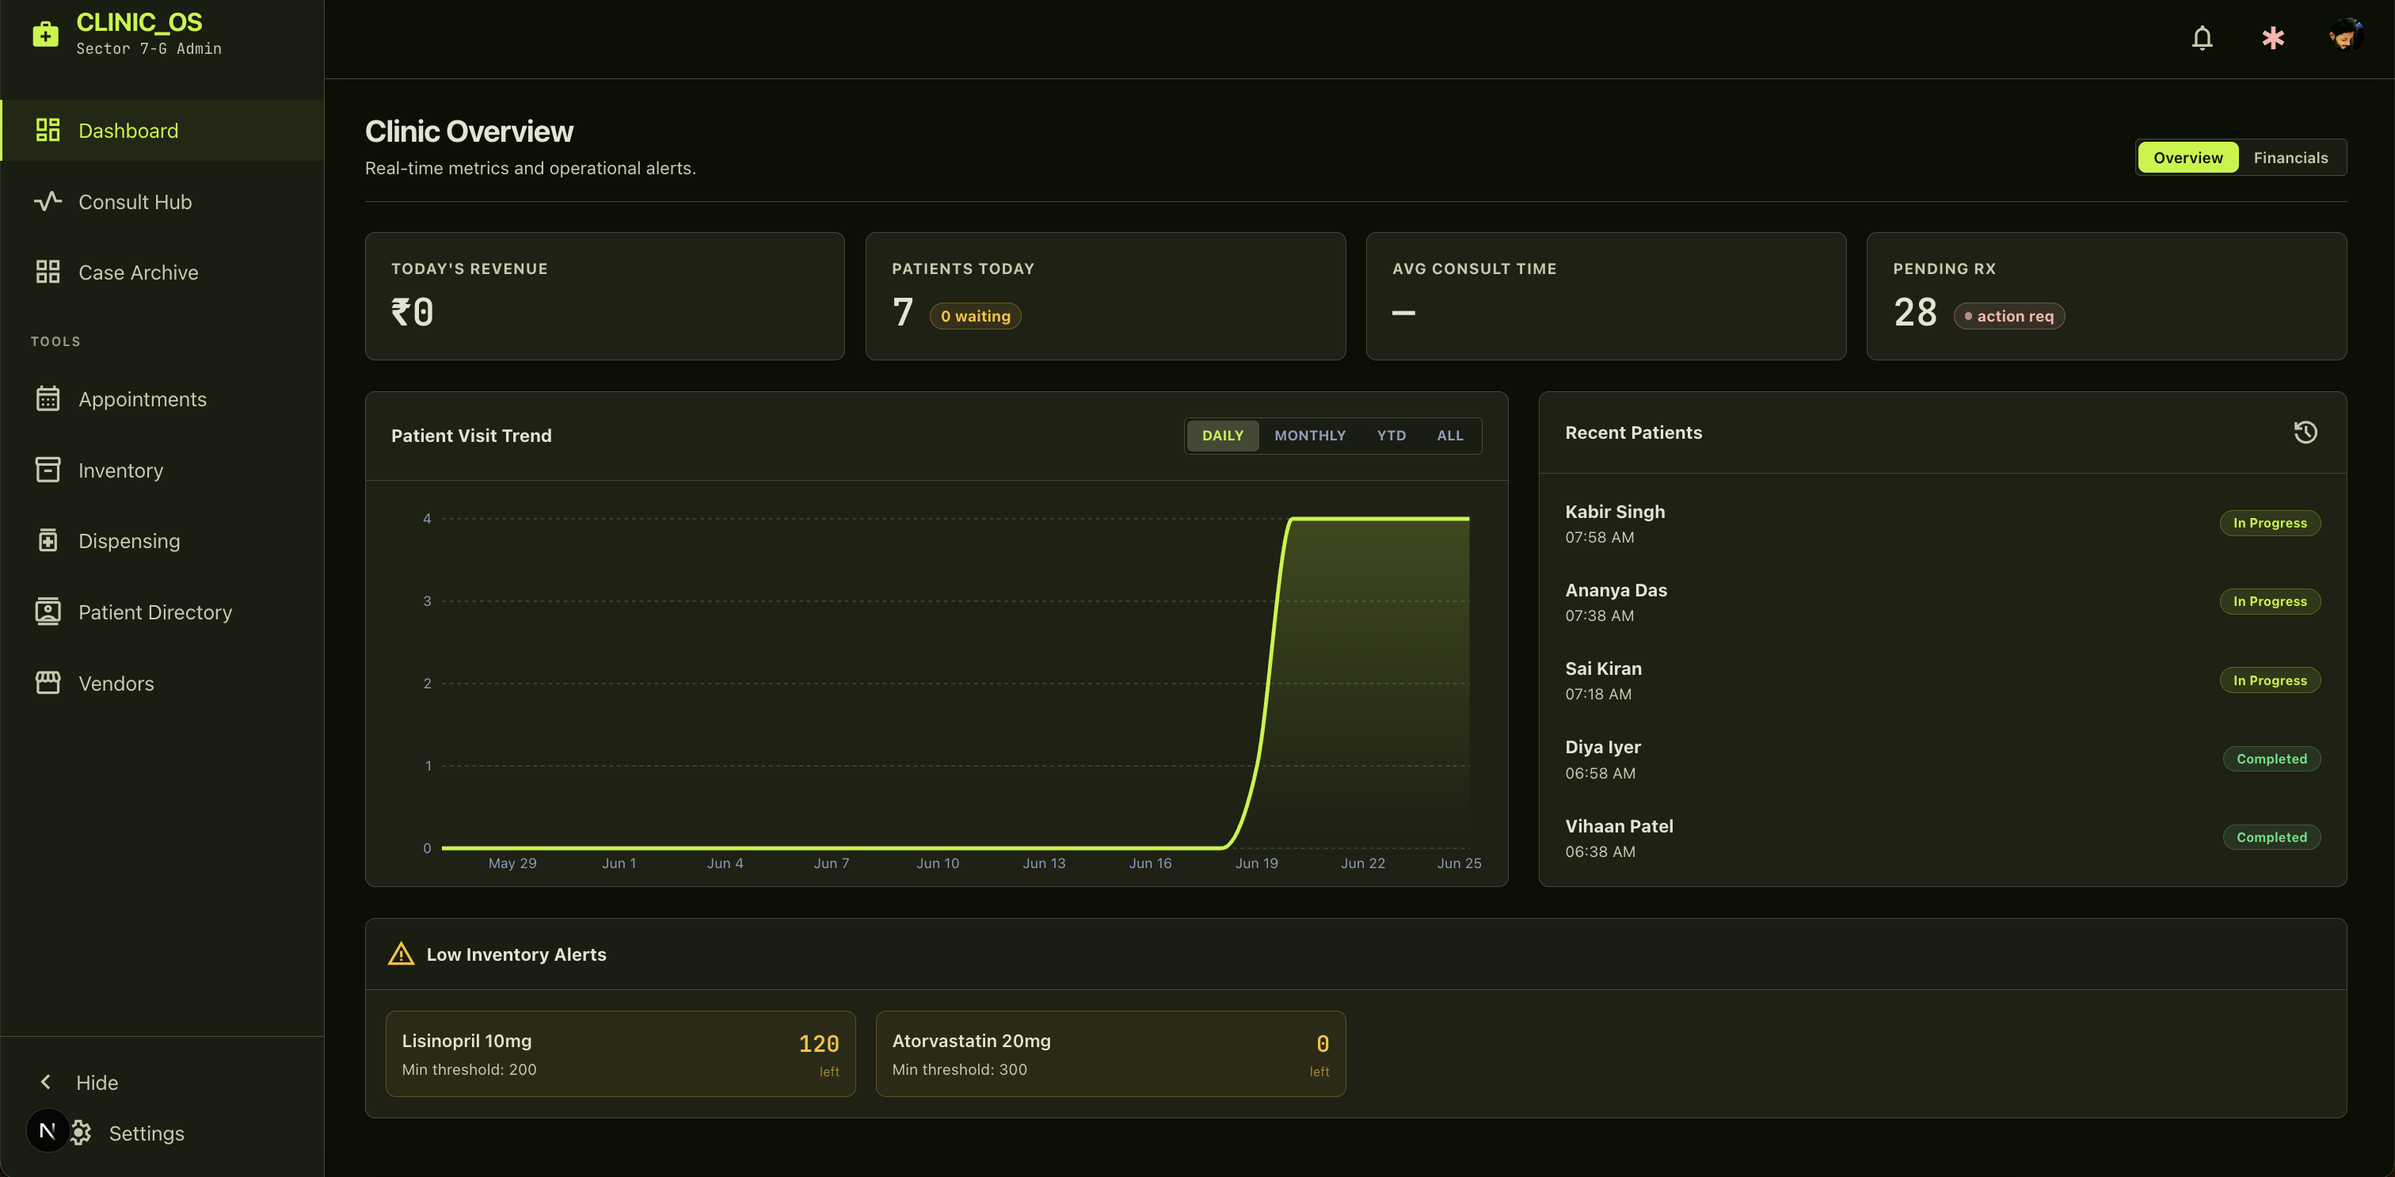The height and width of the screenshot is (1177, 2395).
Task: Open the Inventory page
Action: tap(162, 470)
